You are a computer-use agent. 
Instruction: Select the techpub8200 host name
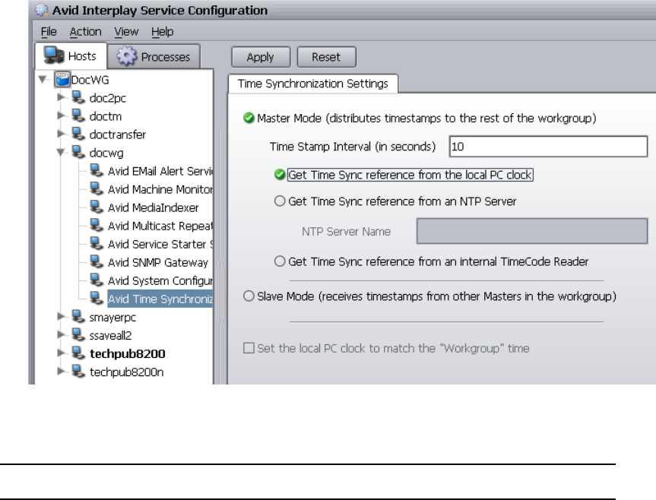point(127,354)
